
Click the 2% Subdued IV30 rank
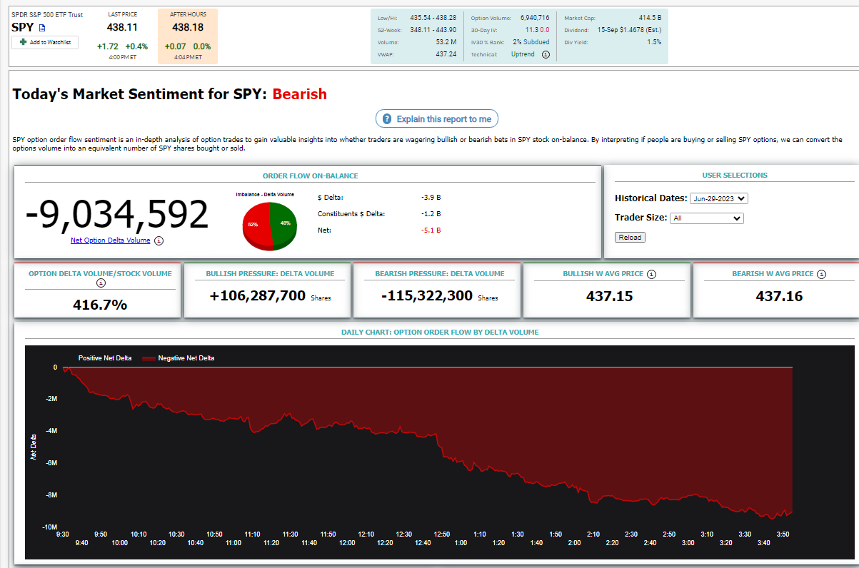click(x=531, y=42)
